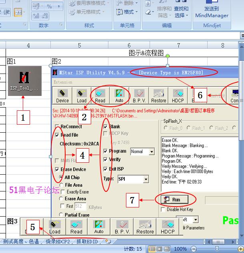Open the Type dropdown showing SPI

pos(146,179)
